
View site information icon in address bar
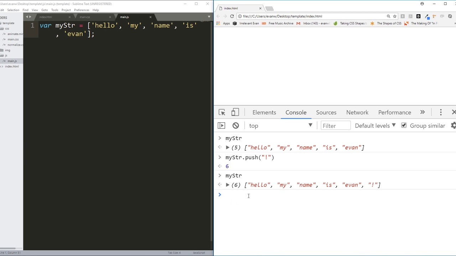click(240, 16)
